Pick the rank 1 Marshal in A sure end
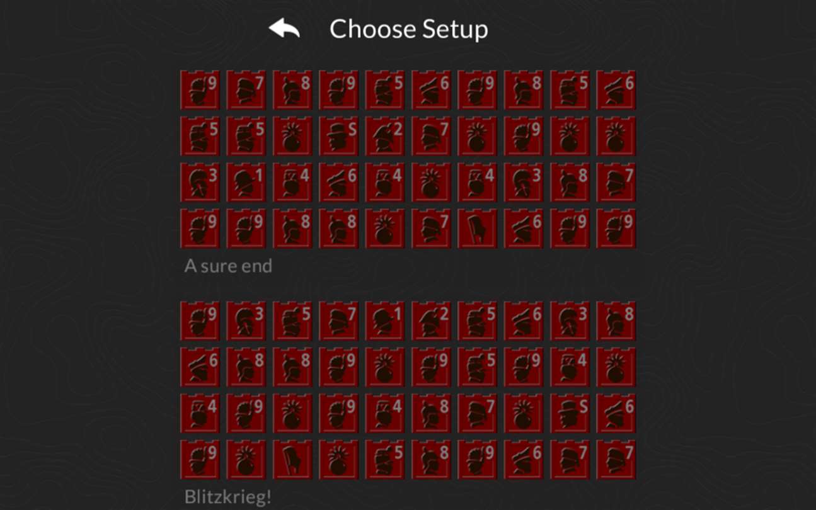Viewport: 816px width, 510px height. (246, 183)
